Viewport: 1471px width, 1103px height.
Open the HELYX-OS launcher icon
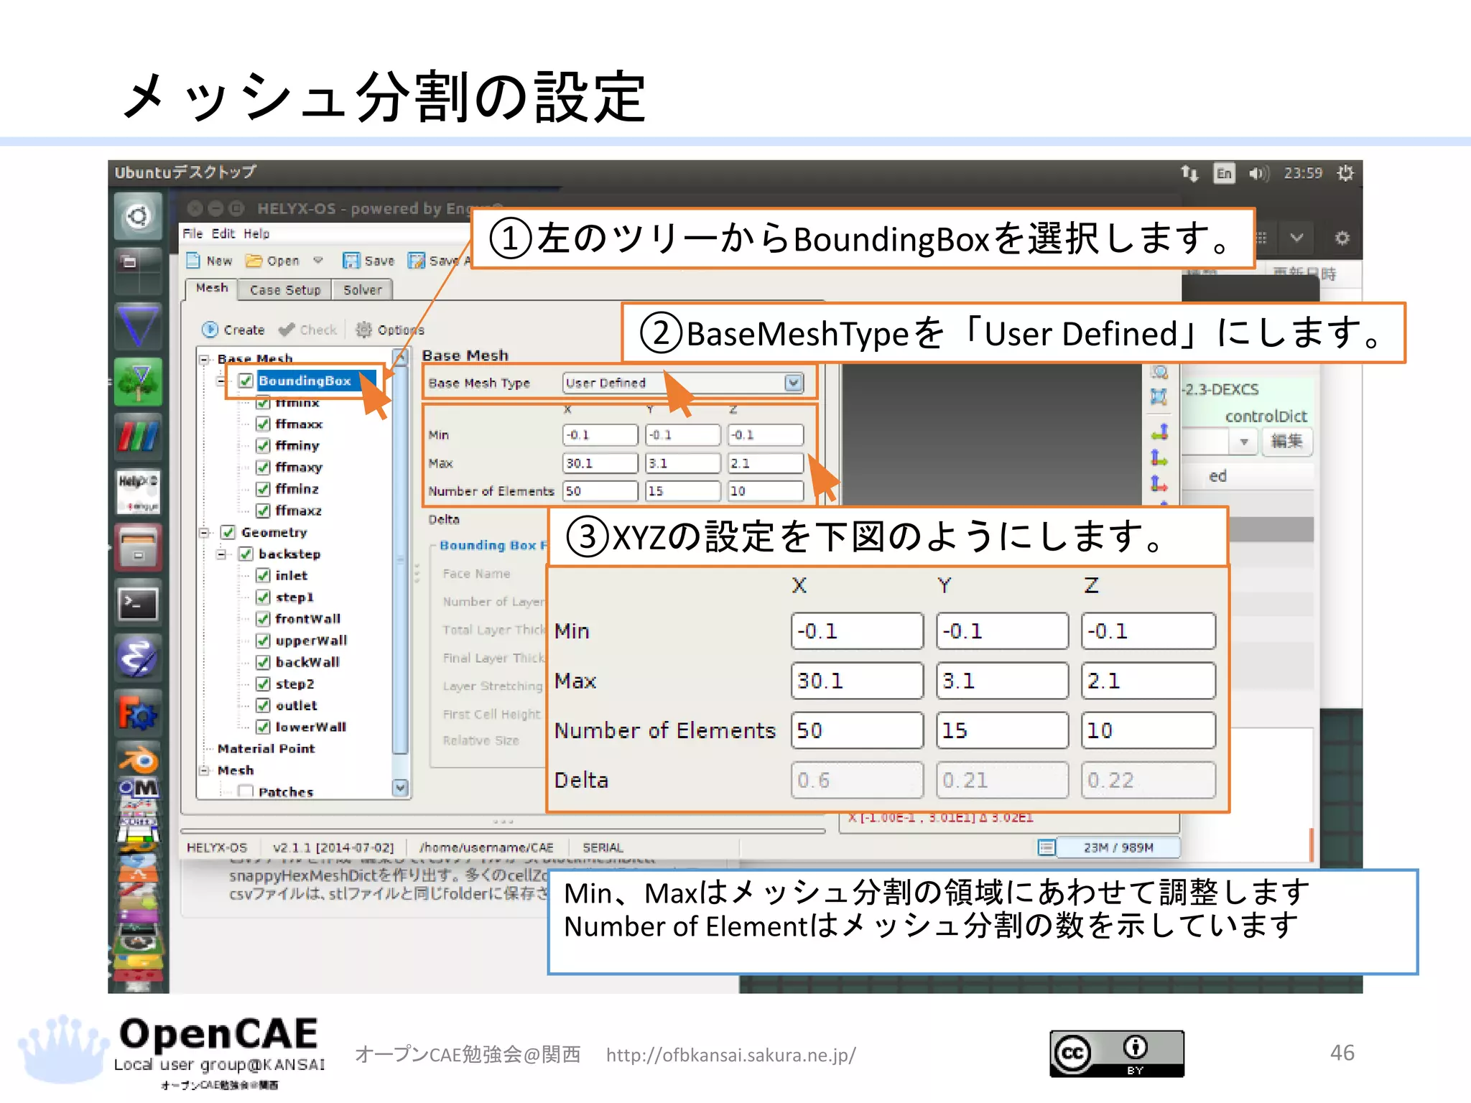(138, 491)
